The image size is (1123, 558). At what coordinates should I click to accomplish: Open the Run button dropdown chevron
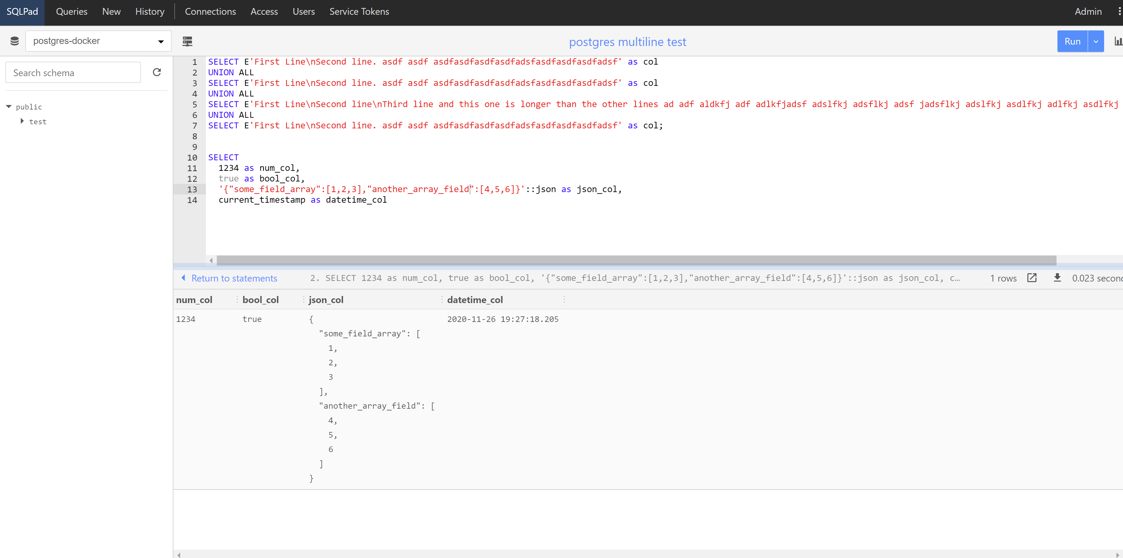click(1096, 41)
